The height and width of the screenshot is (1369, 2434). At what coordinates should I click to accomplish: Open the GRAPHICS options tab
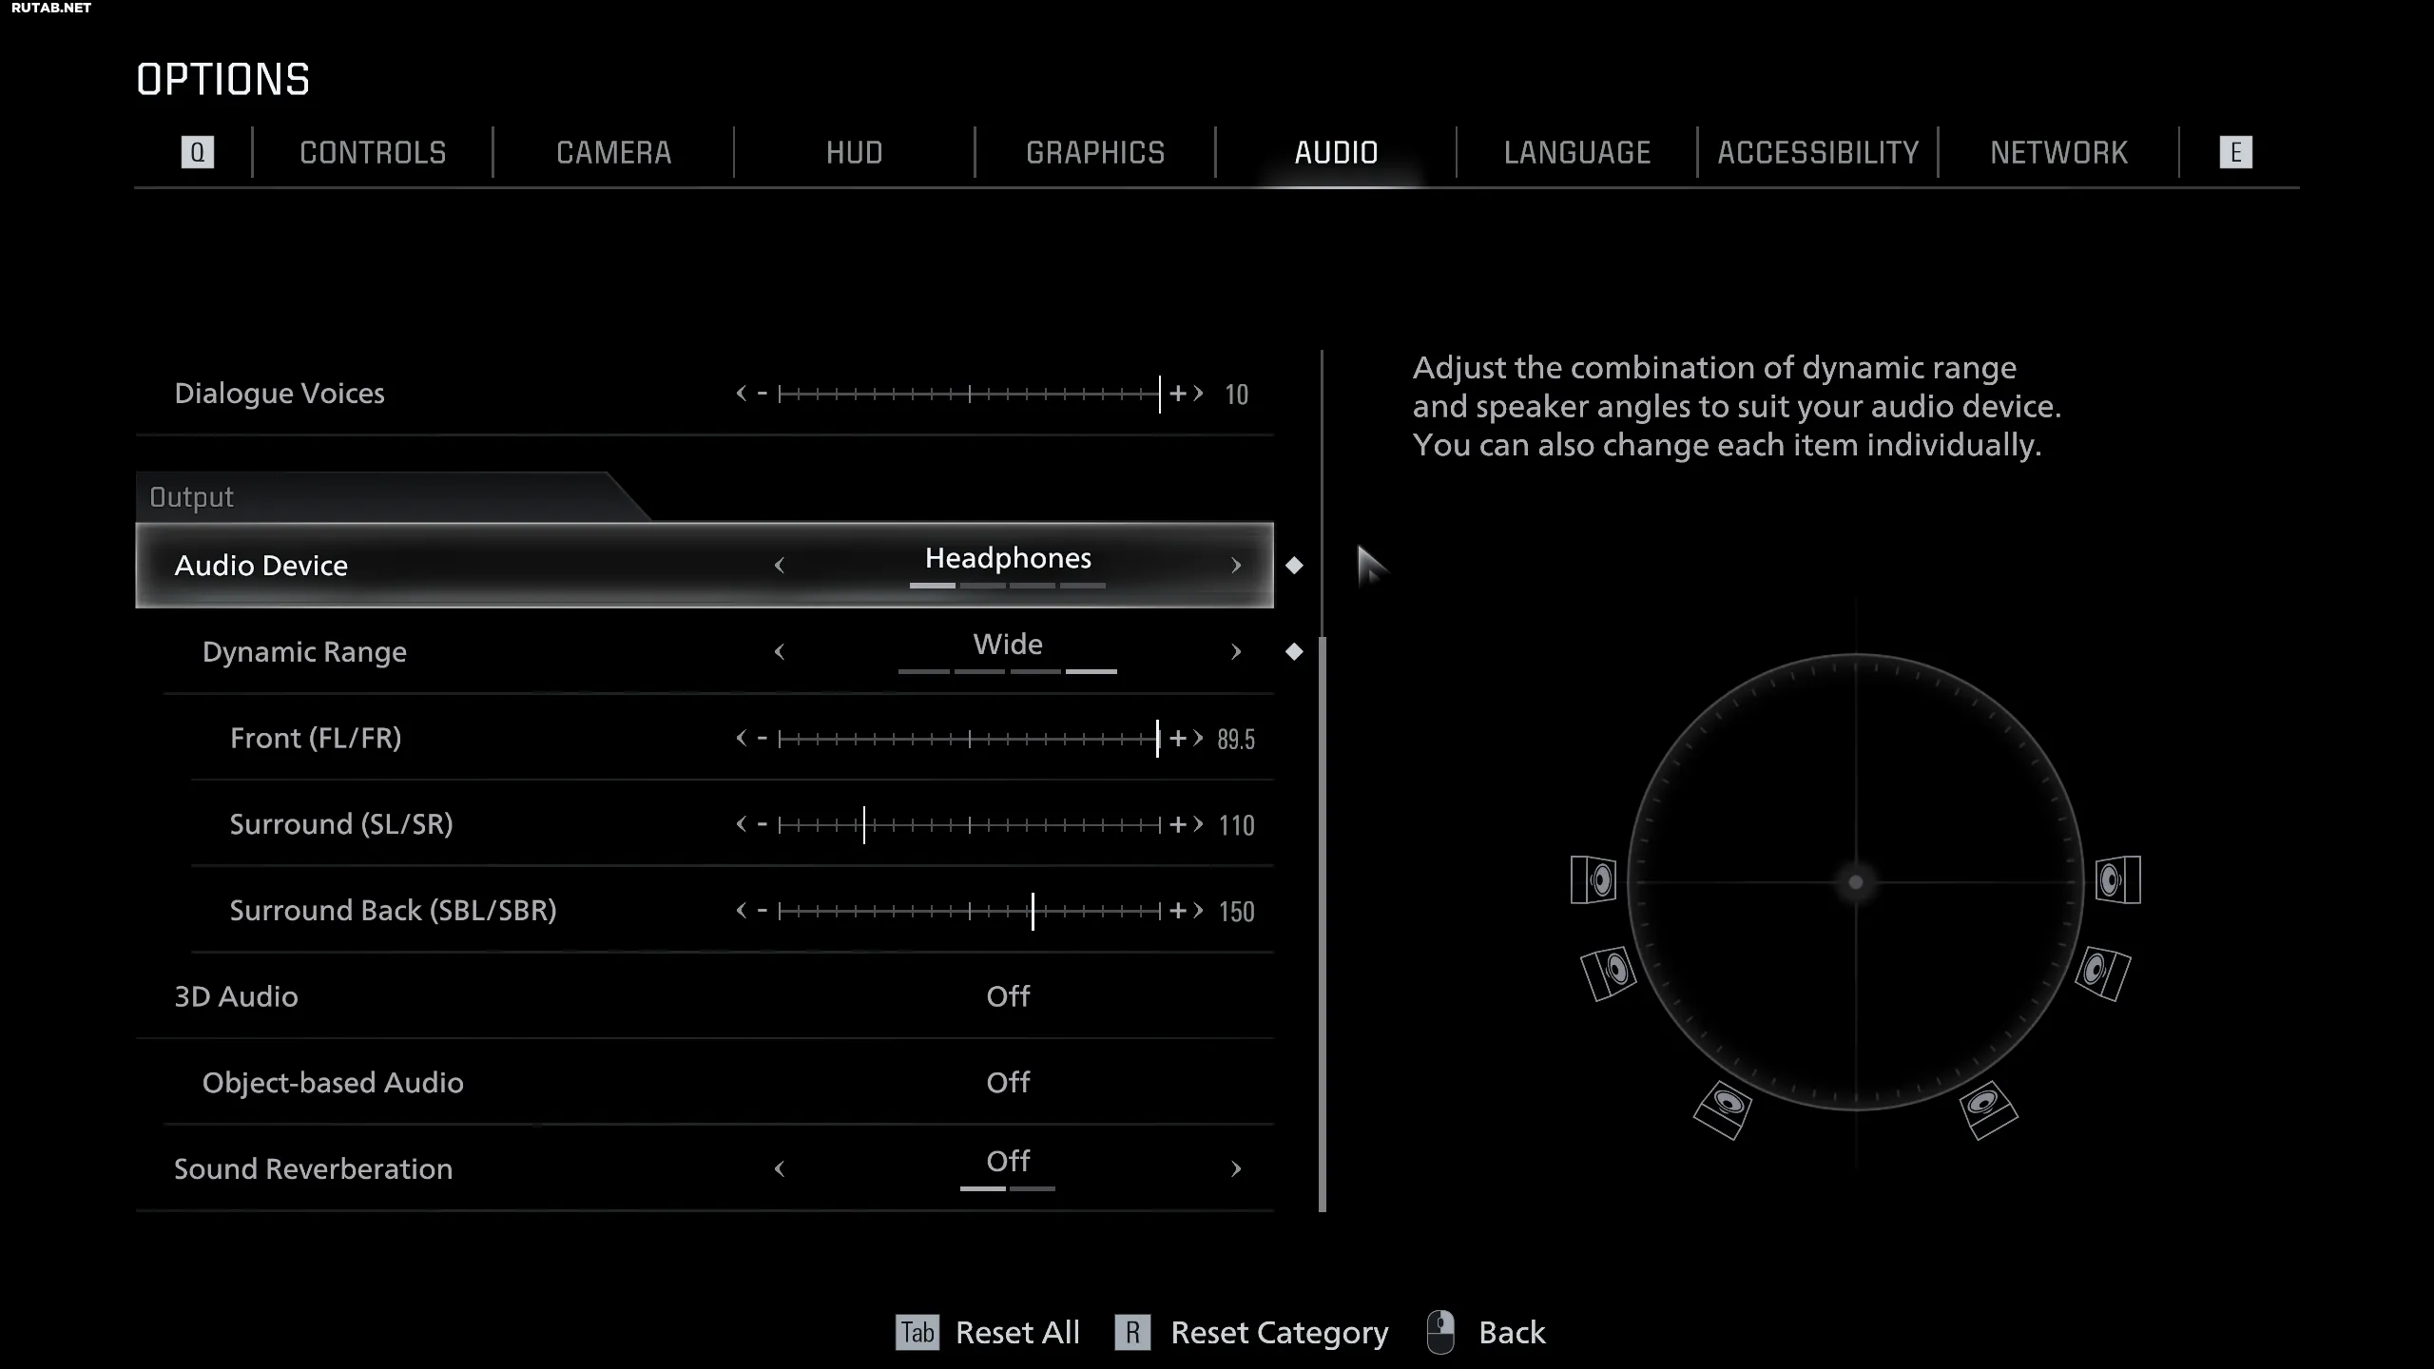click(x=1095, y=152)
